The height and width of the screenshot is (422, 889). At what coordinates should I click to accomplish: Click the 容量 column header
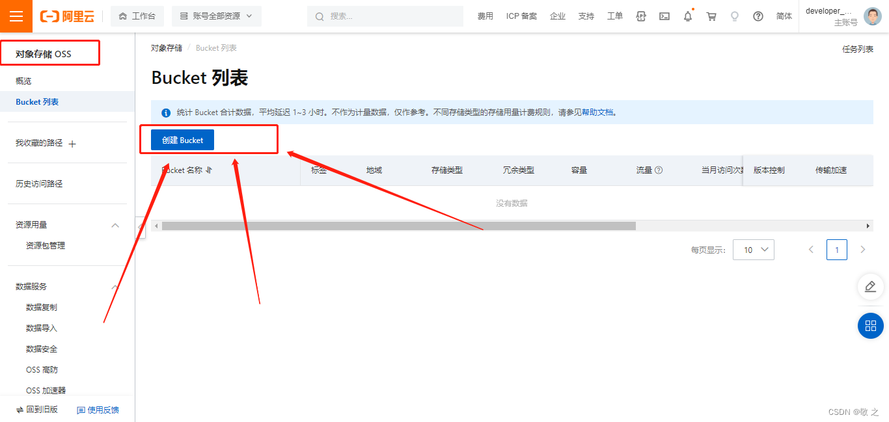pos(579,170)
